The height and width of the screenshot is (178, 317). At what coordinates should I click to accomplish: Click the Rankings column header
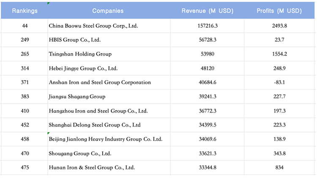pyautogui.click(x=25, y=11)
